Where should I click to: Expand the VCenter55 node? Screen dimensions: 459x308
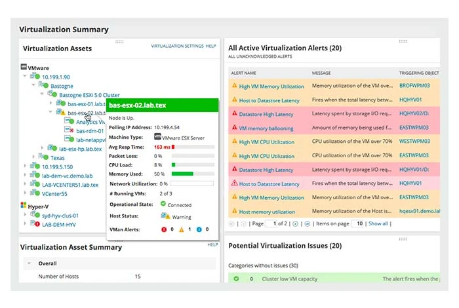click(25, 193)
